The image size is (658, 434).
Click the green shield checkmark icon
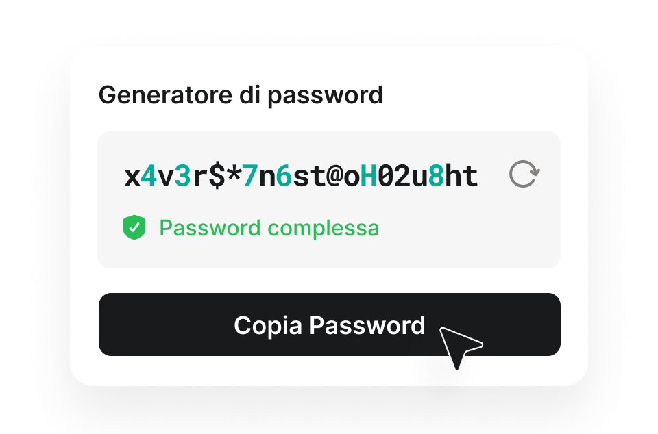pyautogui.click(x=134, y=227)
